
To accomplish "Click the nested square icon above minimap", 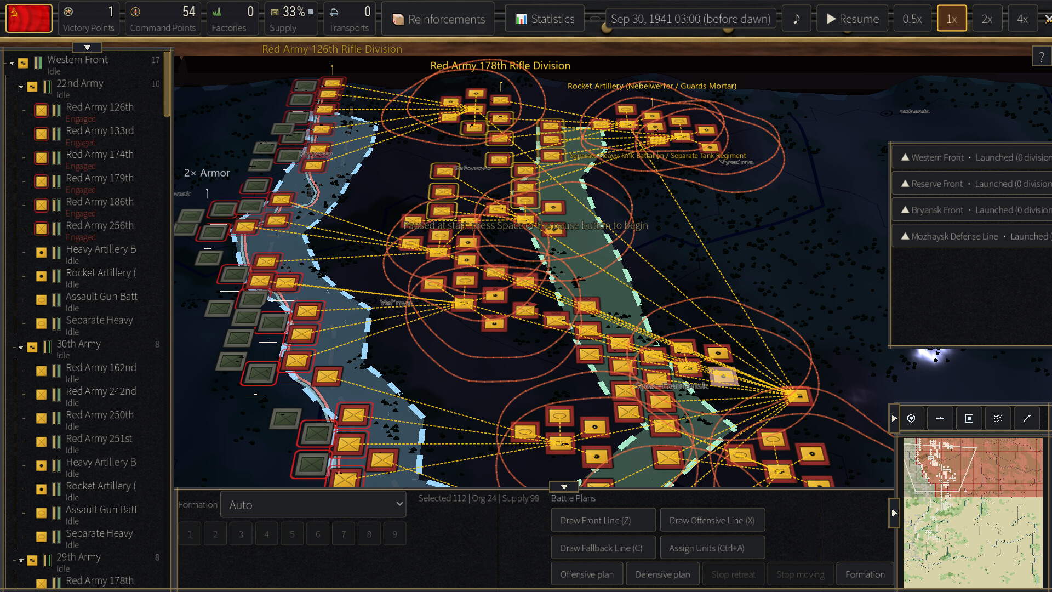I will (969, 418).
